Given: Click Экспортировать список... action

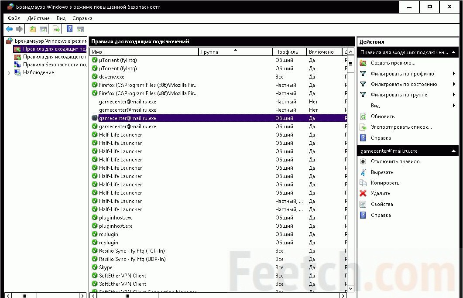Looking at the screenshot, I should point(401,127).
